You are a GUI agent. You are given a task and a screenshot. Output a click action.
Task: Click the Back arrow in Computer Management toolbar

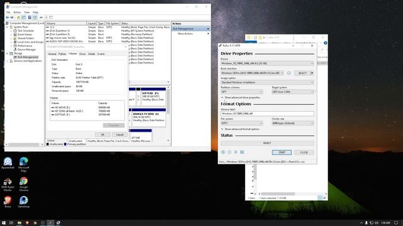pos(7,18)
